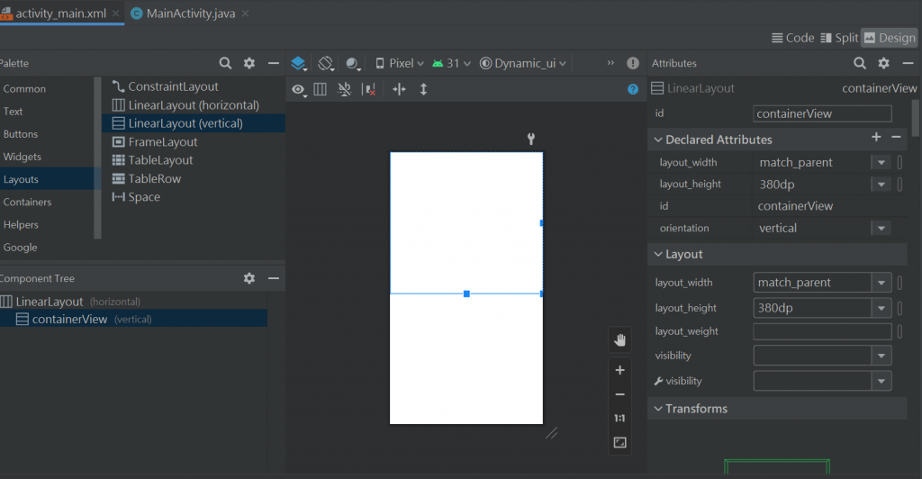Open the orientation vertical dropdown

click(x=881, y=229)
